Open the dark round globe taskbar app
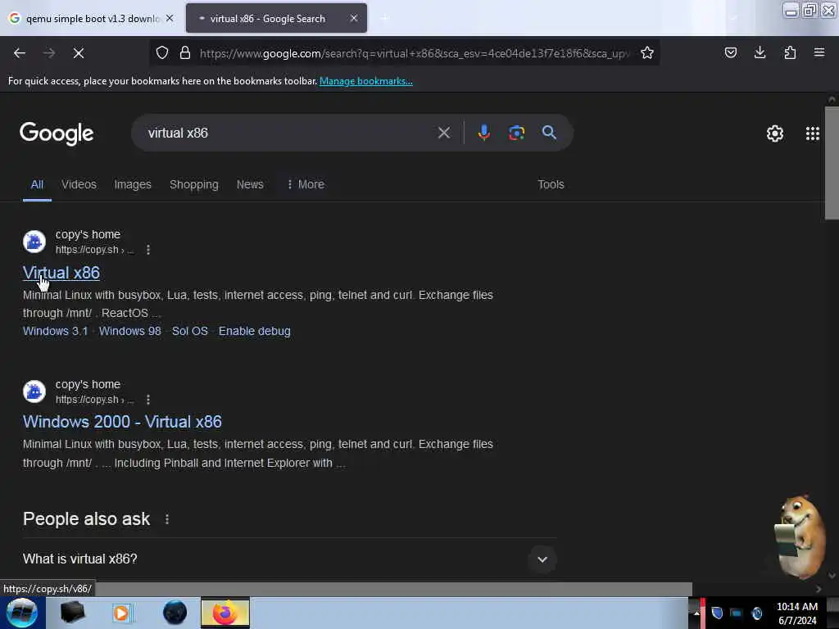 click(175, 613)
